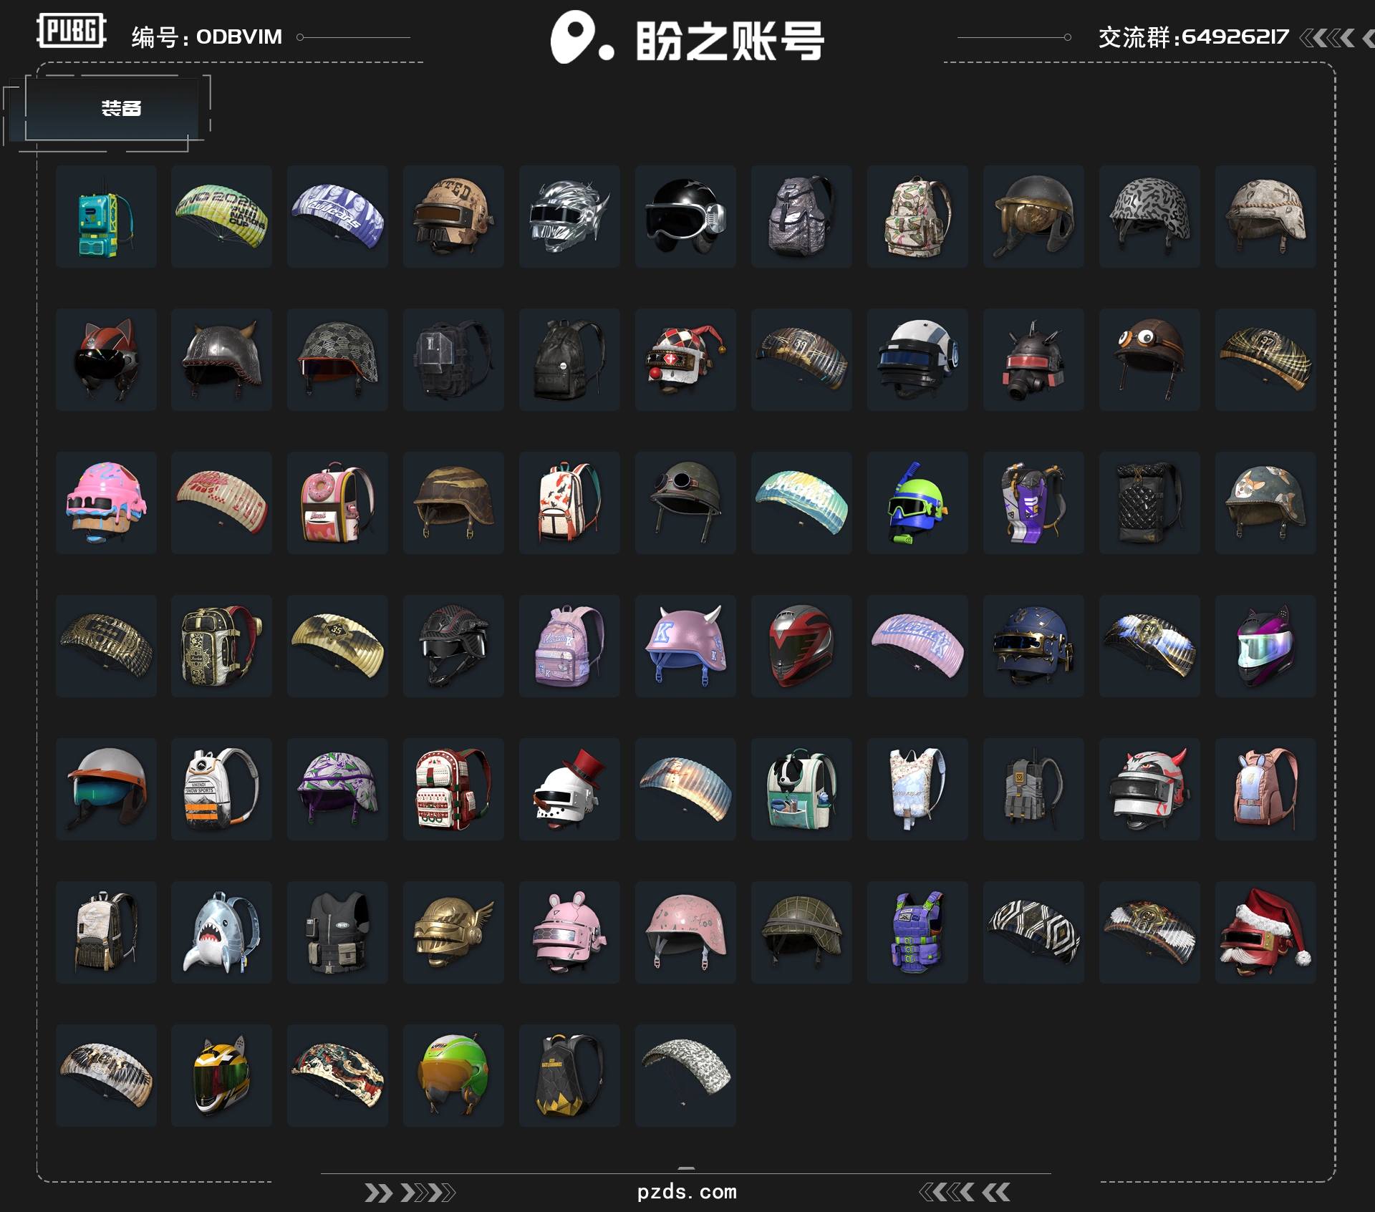Screen dimensions: 1375x1212
Task: Click the PUBG logo
Action: [x=72, y=31]
